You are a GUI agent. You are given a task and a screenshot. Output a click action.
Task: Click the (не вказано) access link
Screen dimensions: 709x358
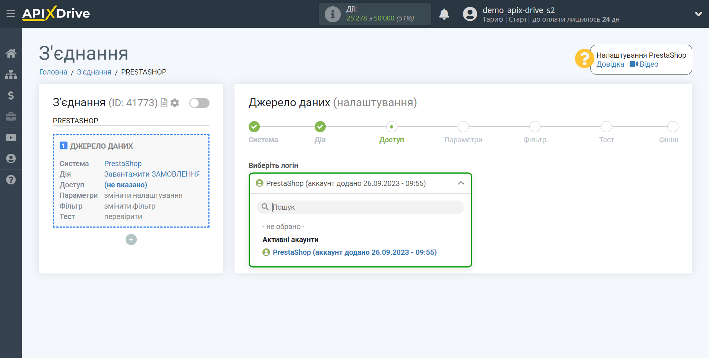[x=126, y=185]
